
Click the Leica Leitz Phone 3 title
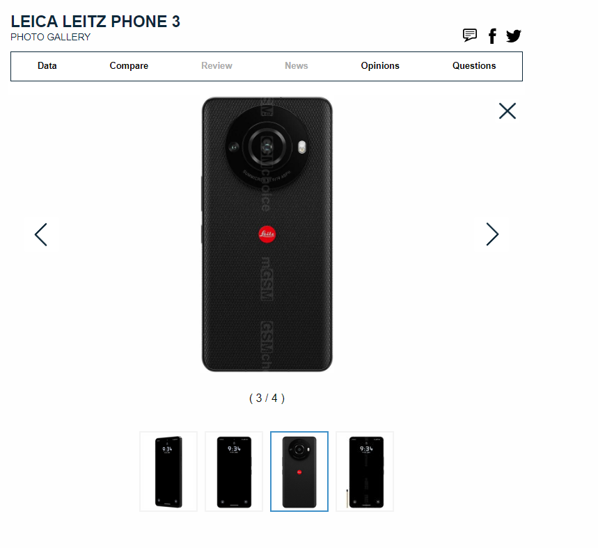click(x=95, y=22)
